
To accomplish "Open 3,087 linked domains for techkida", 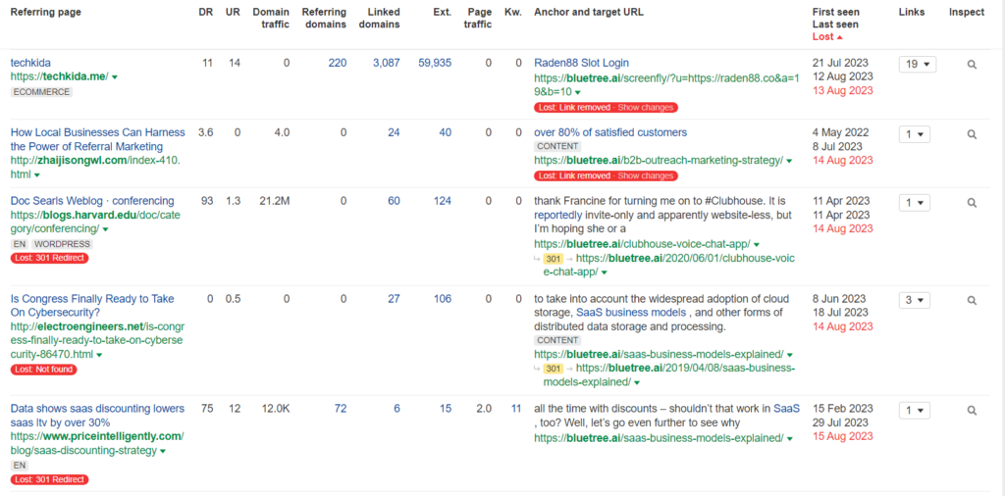I will coord(387,63).
